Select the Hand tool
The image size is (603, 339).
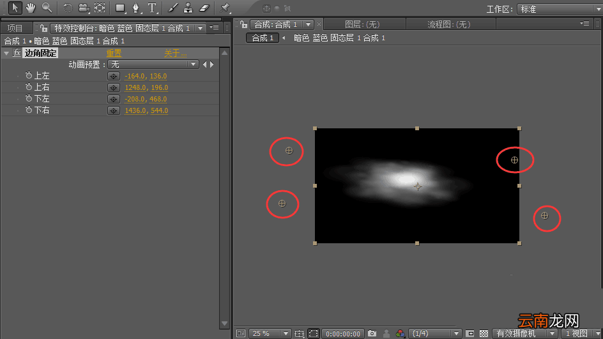click(31, 8)
